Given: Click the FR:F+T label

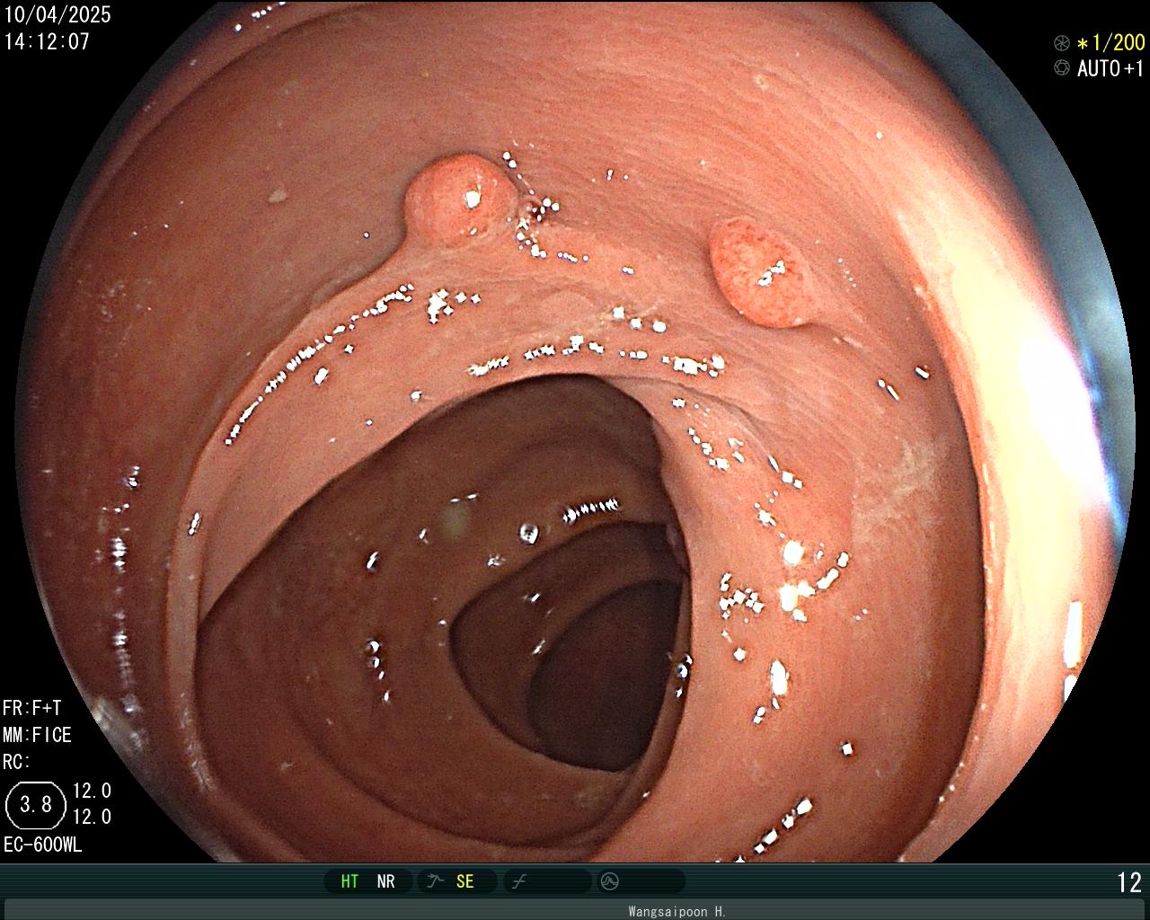Looking at the screenshot, I should point(31,708).
